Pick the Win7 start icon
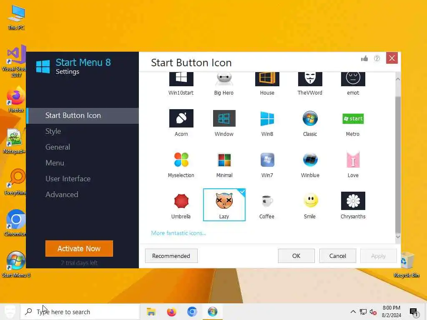The height and width of the screenshot is (320, 427). (267, 160)
